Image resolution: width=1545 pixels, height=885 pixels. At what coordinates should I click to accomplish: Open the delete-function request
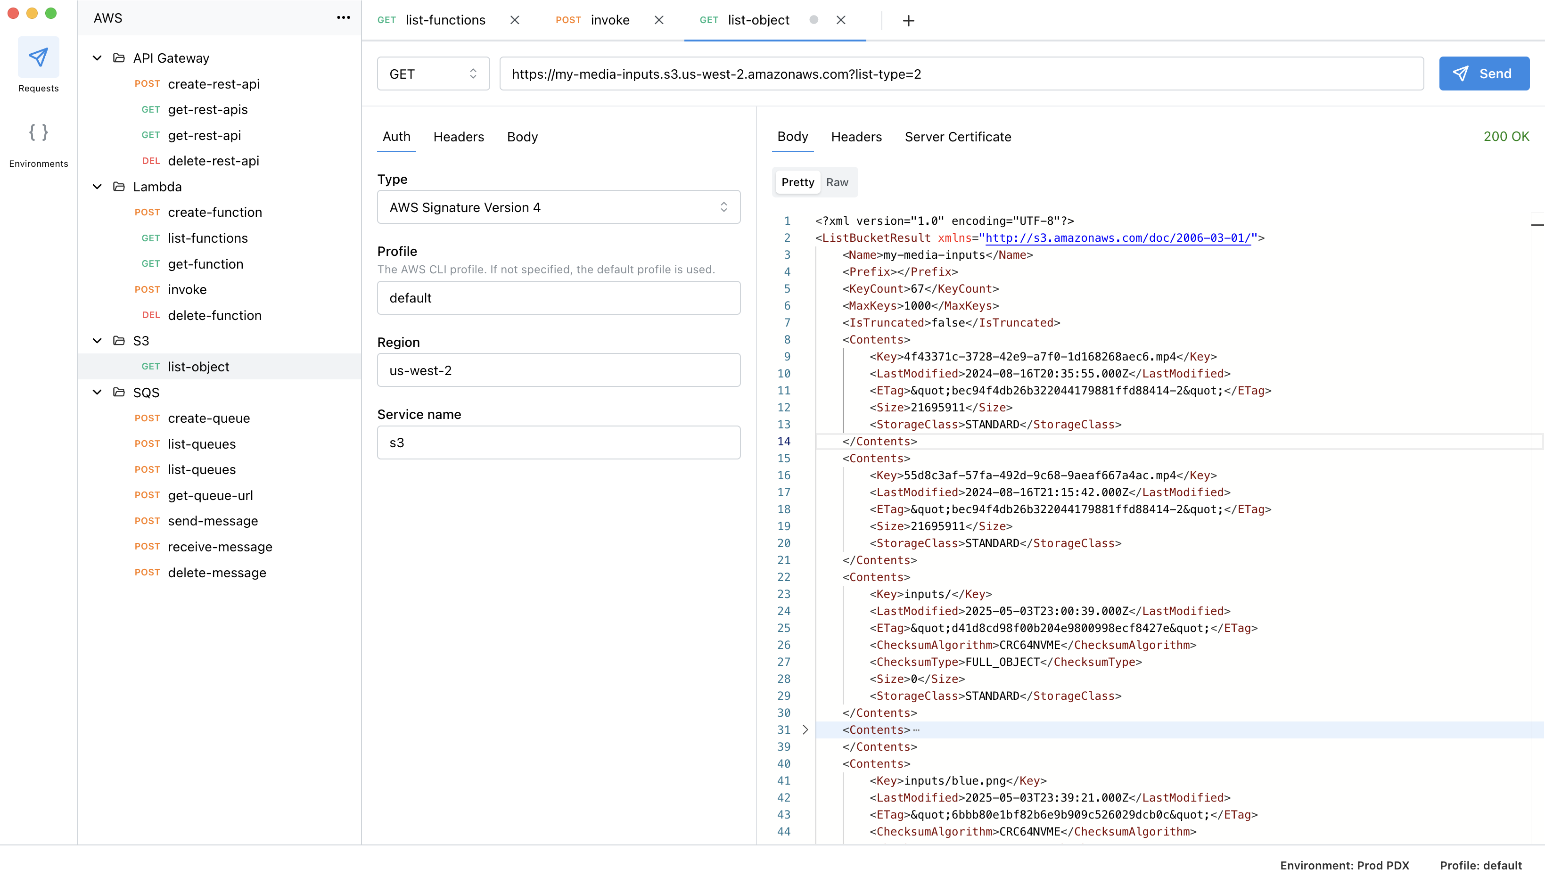point(220,315)
